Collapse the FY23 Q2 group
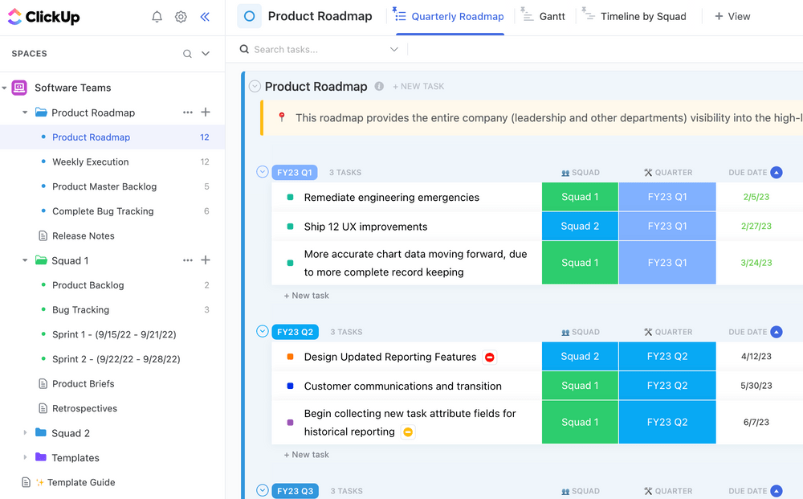803x499 pixels. (x=263, y=332)
